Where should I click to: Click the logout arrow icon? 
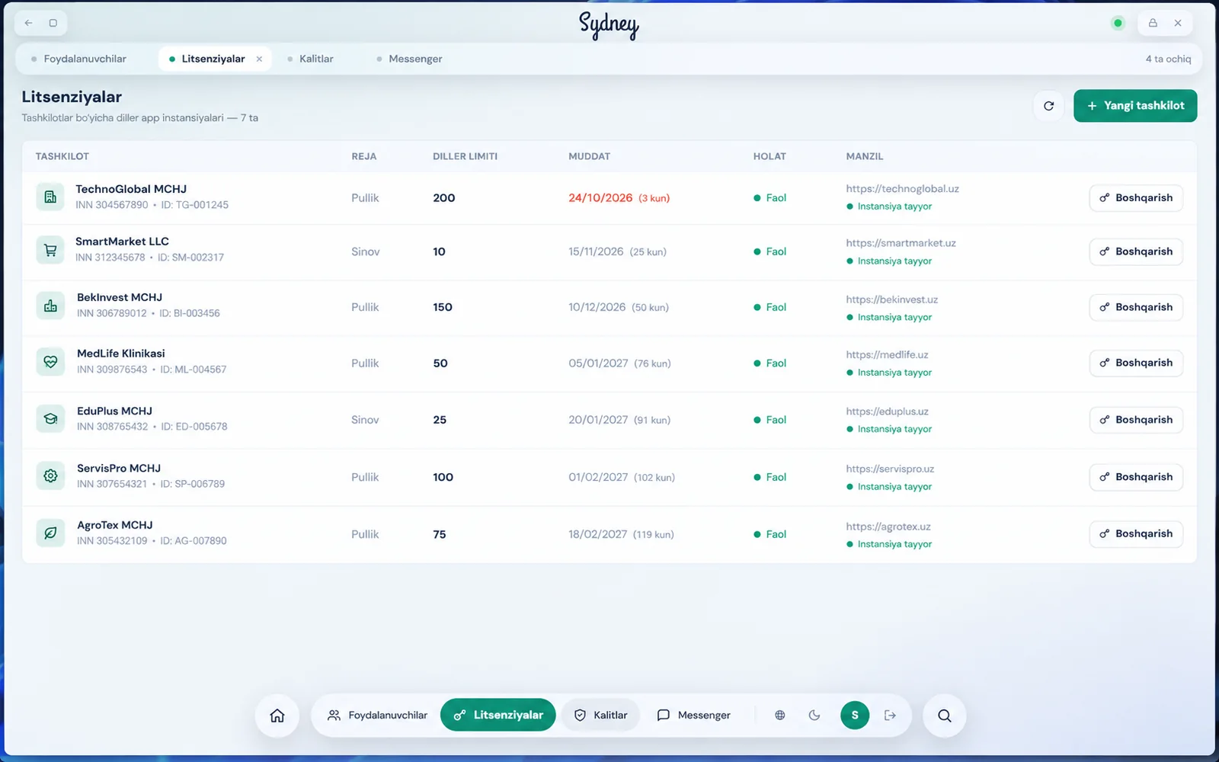pos(890,716)
